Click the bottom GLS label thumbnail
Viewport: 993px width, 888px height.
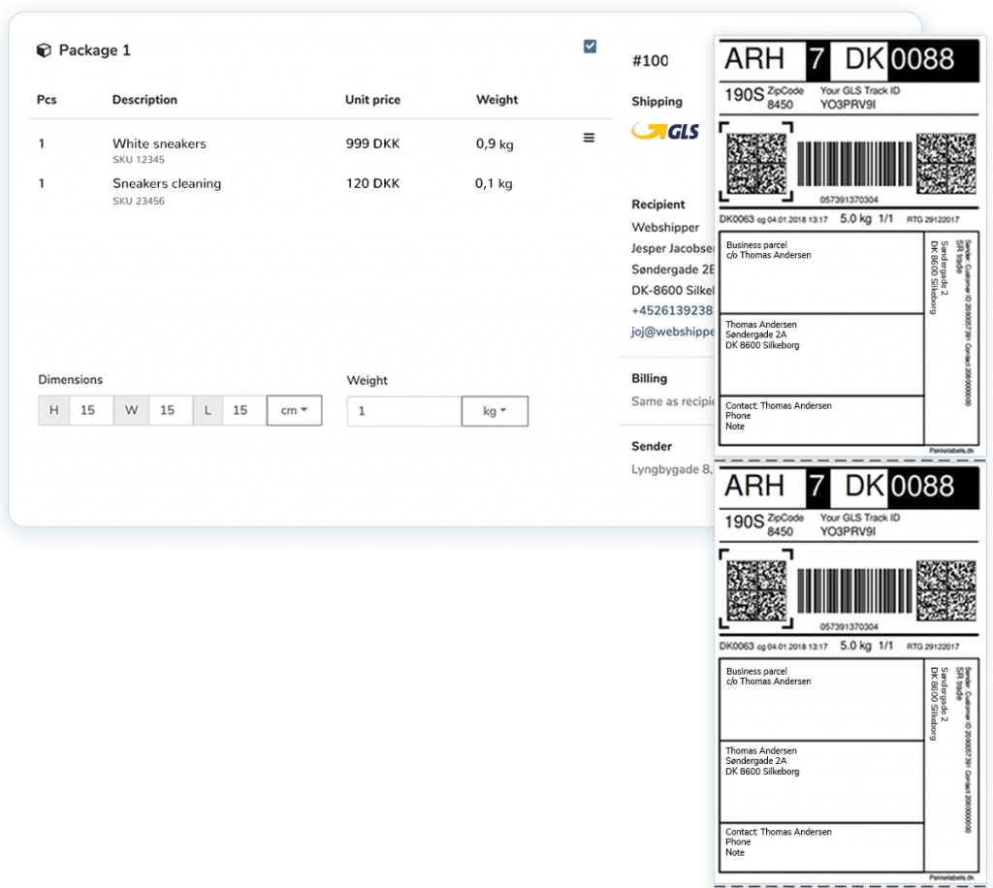tap(849, 673)
